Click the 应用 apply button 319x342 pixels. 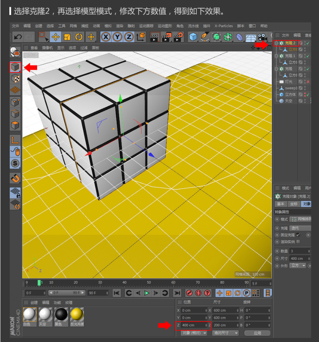pyautogui.click(x=257, y=333)
